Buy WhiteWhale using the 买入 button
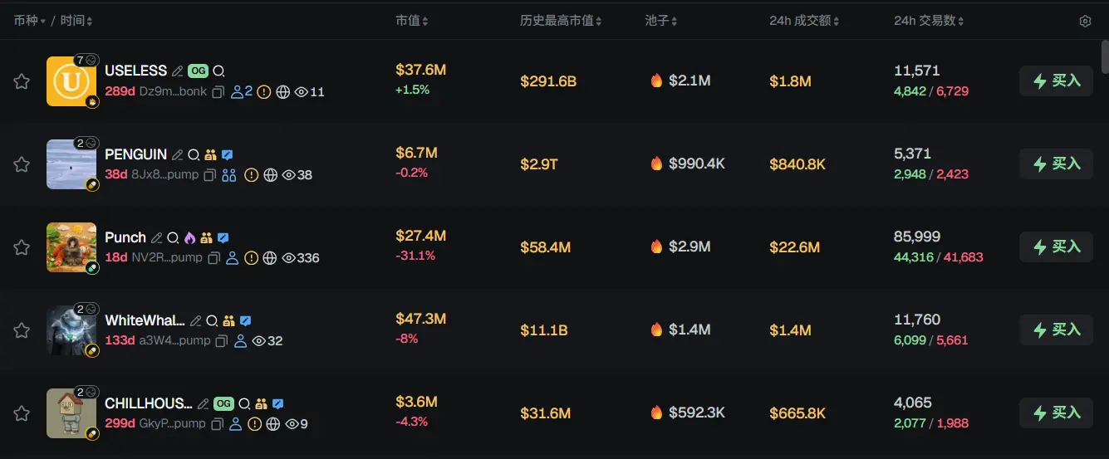The height and width of the screenshot is (459, 1109). pos(1056,330)
